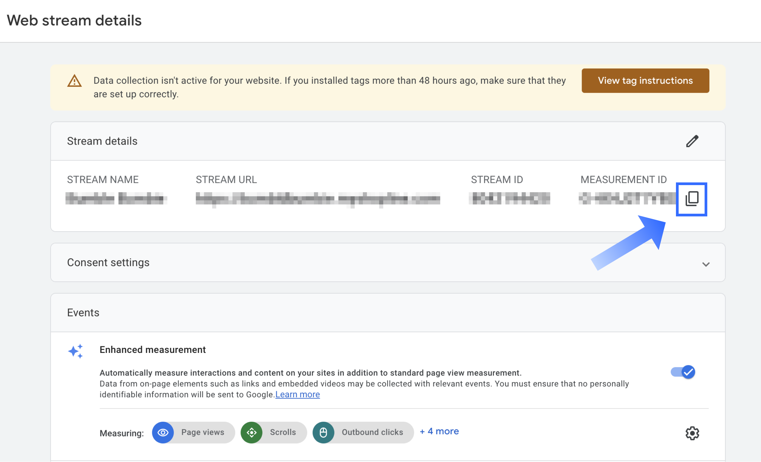Image resolution: width=761 pixels, height=462 pixels.
Task: Open the Learn more link
Action: point(298,394)
